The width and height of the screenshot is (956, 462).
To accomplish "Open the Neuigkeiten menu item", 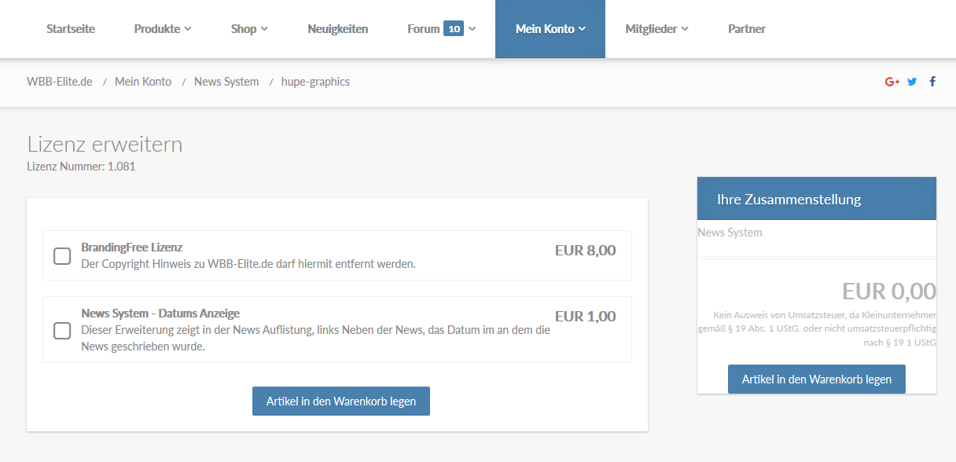I will coord(338,29).
